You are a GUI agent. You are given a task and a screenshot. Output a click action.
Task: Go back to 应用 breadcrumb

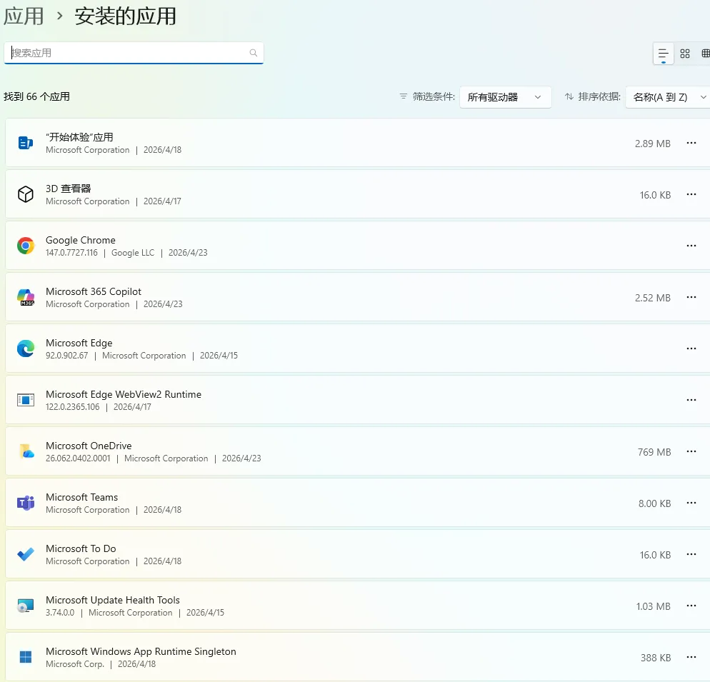[24, 16]
